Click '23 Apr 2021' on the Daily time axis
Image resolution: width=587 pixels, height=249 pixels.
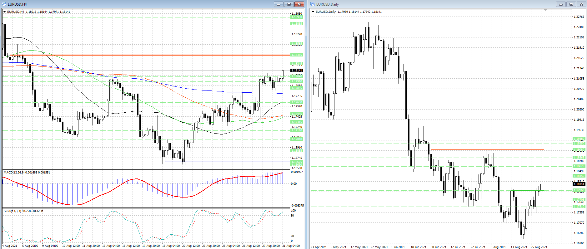click(x=319, y=247)
